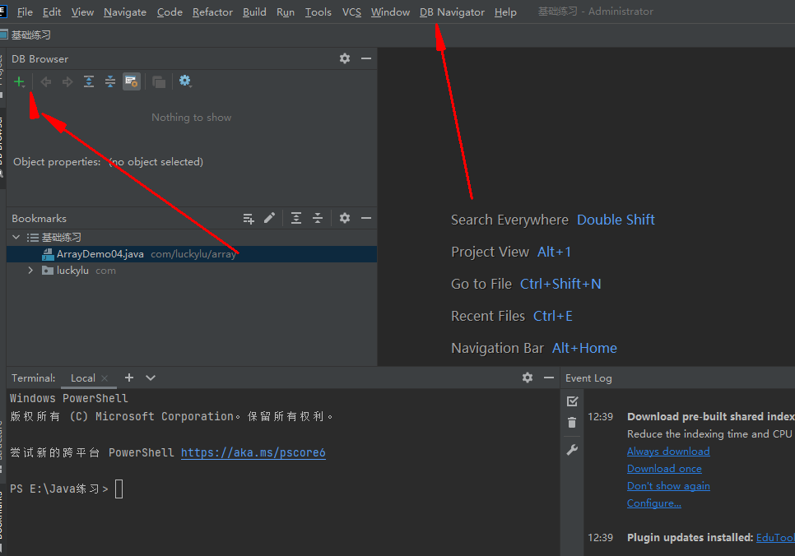Click the green plus to add a database connection
This screenshot has width=795, height=556.
19,81
